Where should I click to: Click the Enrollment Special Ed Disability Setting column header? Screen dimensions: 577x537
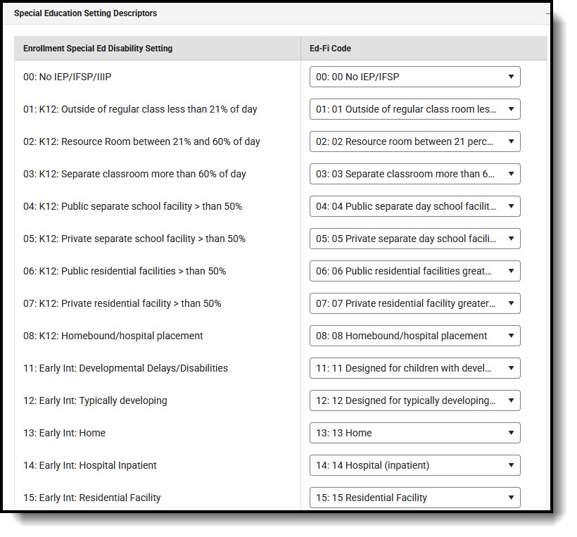98,49
